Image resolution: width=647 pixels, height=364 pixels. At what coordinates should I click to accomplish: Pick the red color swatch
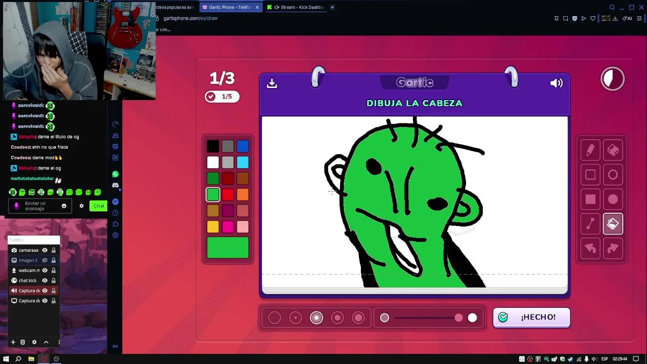[x=228, y=195]
